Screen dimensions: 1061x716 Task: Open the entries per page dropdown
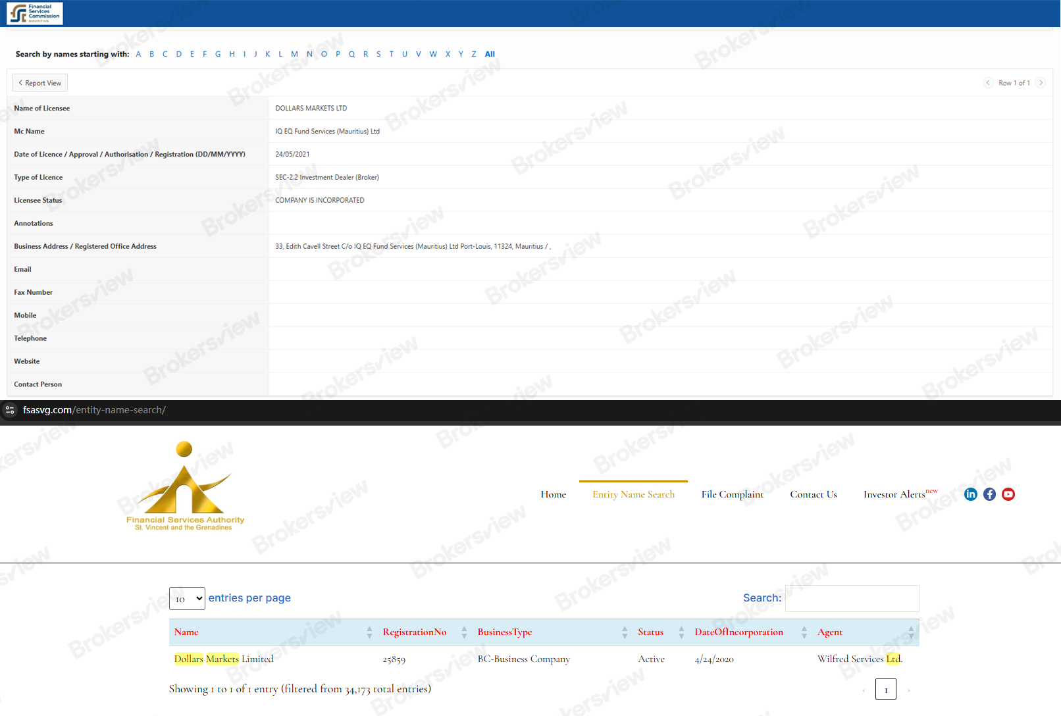[187, 598]
